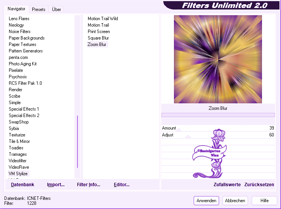Show Filter Info...
281x209 pixels.
pyautogui.click(x=88, y=185)
